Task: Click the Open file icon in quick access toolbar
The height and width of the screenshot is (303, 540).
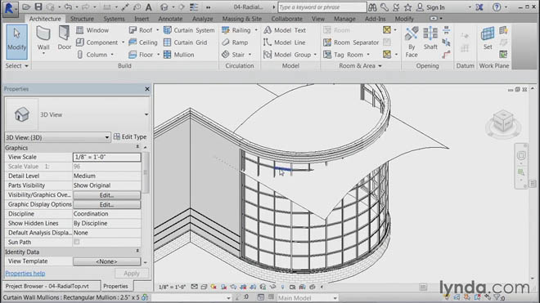Action: [26, 7]
